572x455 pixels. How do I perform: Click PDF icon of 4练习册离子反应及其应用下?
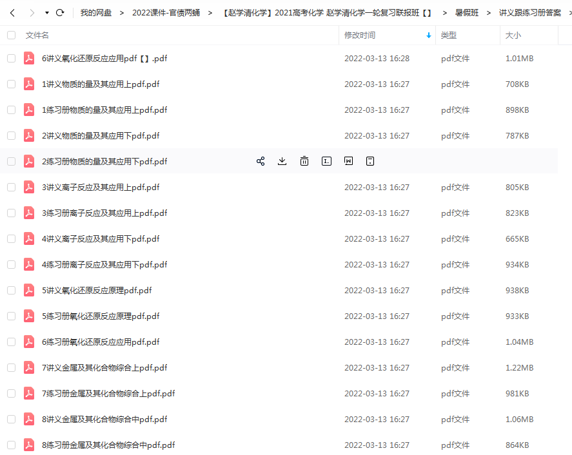(29, 264)
